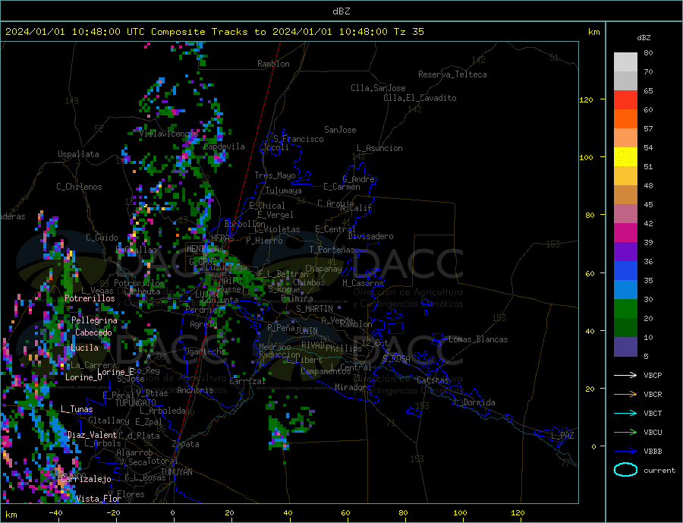
Task: Click the Lorine_O label
Action: pyautogui.click(x=83, y=377)
